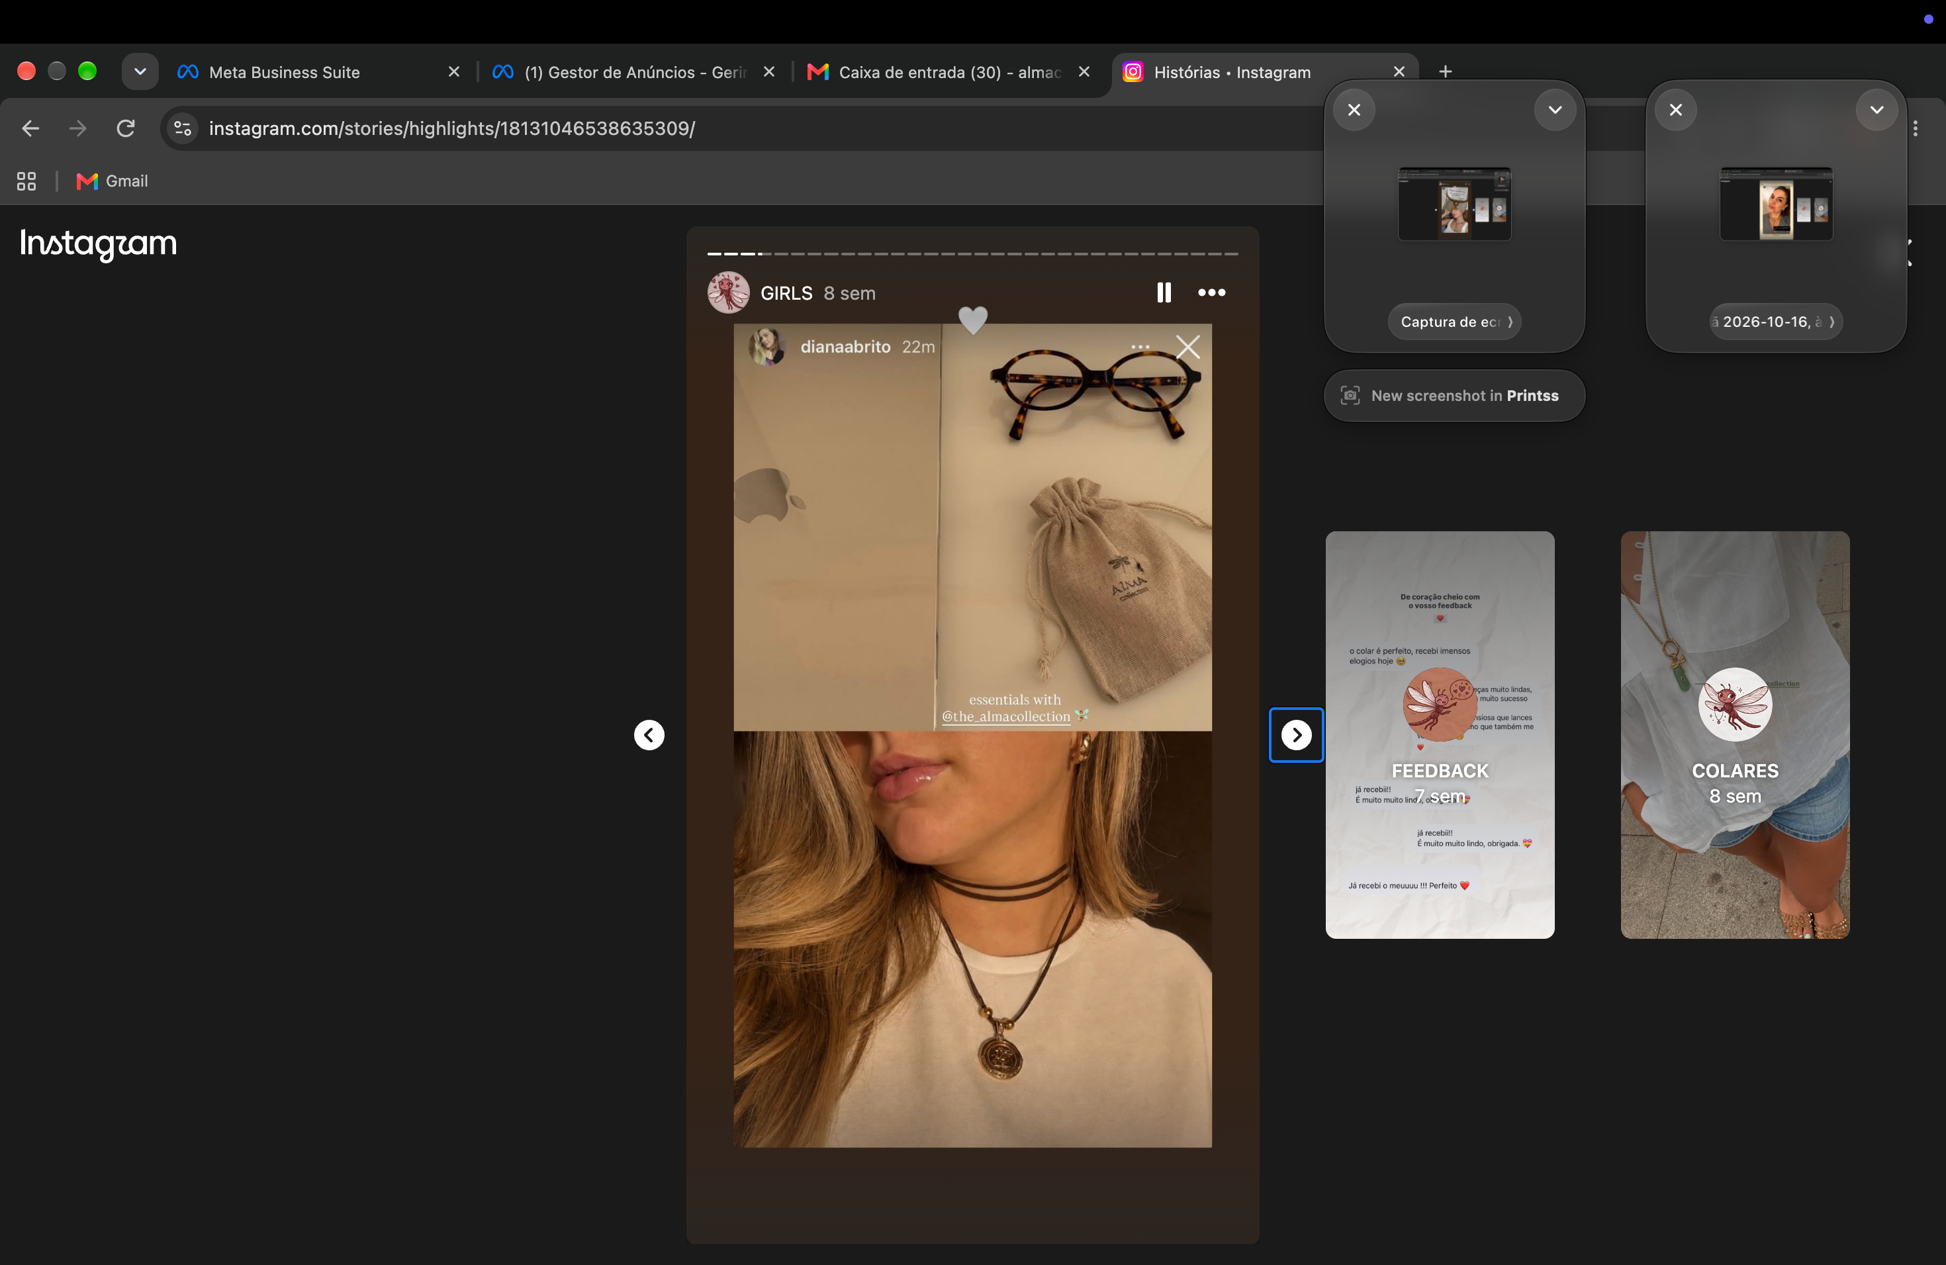Click the story progress bar segments
The image size is (1946, 1265).
click(x=972, y=254)
